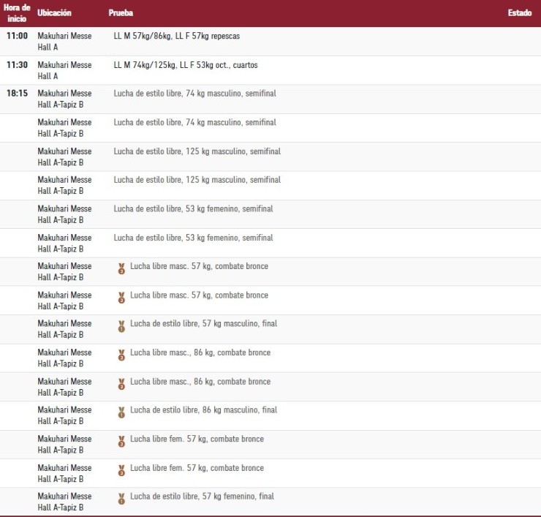Click the gold medal icon for 57 kg masculino final

(x=121, y=325)
